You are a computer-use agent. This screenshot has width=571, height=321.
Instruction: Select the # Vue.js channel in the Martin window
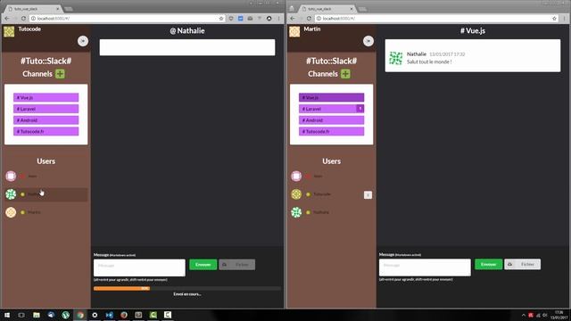(x=331, y=97)
